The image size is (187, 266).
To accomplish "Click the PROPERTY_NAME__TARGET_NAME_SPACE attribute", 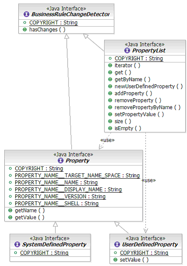I will point(77,176).
